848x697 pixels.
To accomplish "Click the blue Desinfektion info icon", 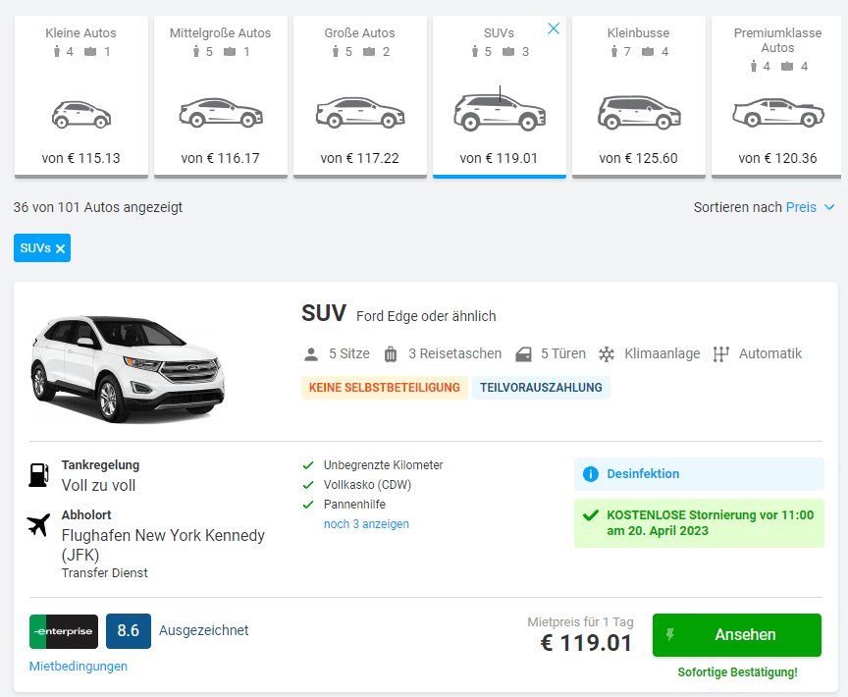I will pos(591,474).
